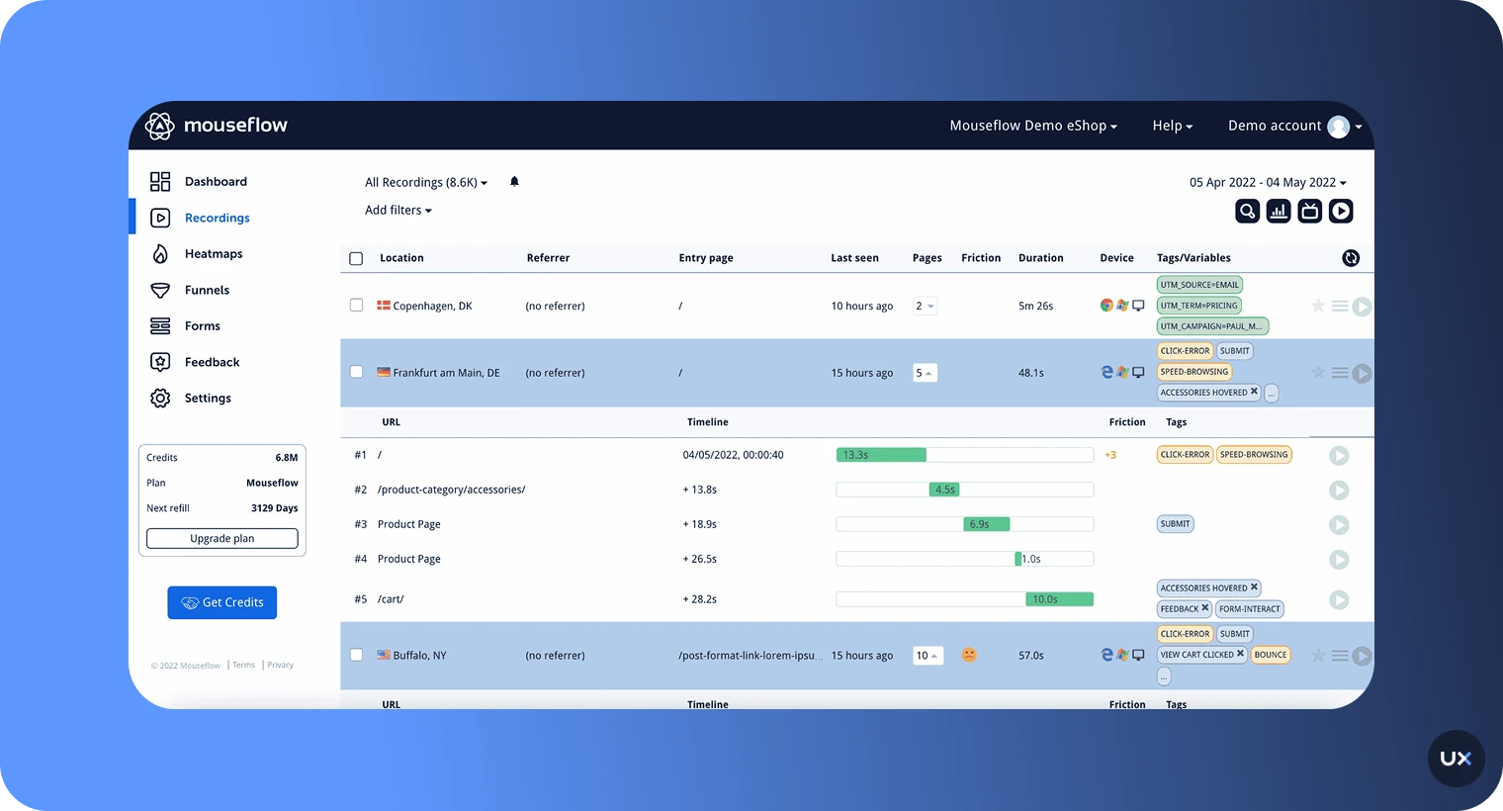Viewport: 1503px width, 811px height.
Task: Play the Frankfurt am Main recording
Action: tap(1362, 373)
